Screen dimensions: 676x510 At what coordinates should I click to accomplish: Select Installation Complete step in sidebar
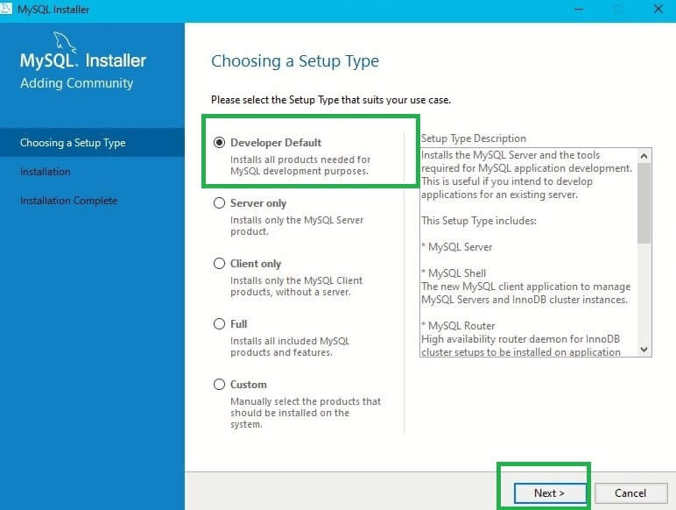coord(68,201)
